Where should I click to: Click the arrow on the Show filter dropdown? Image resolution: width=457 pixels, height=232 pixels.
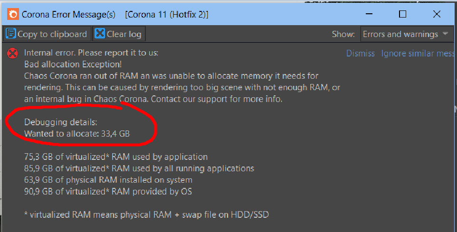coord(445,34)
